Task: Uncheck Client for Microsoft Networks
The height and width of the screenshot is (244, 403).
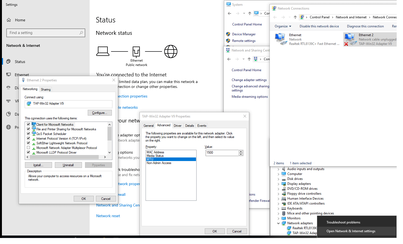Action: tap(28, 124)
